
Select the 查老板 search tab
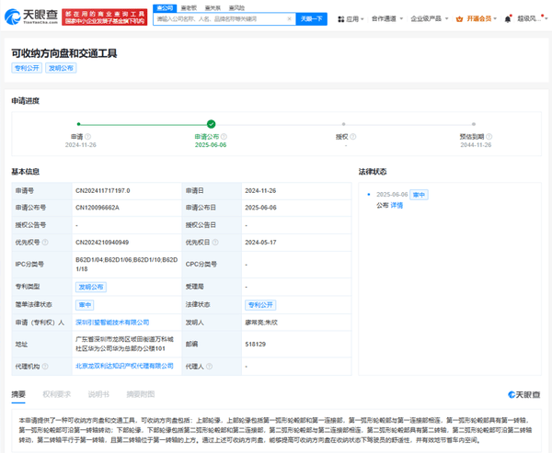tap(189, 7)
